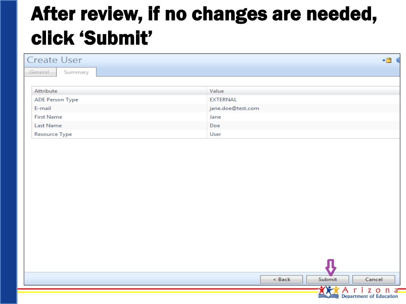
Task: Click the clipboard arrow icon in header
Action: pos(387,60)
